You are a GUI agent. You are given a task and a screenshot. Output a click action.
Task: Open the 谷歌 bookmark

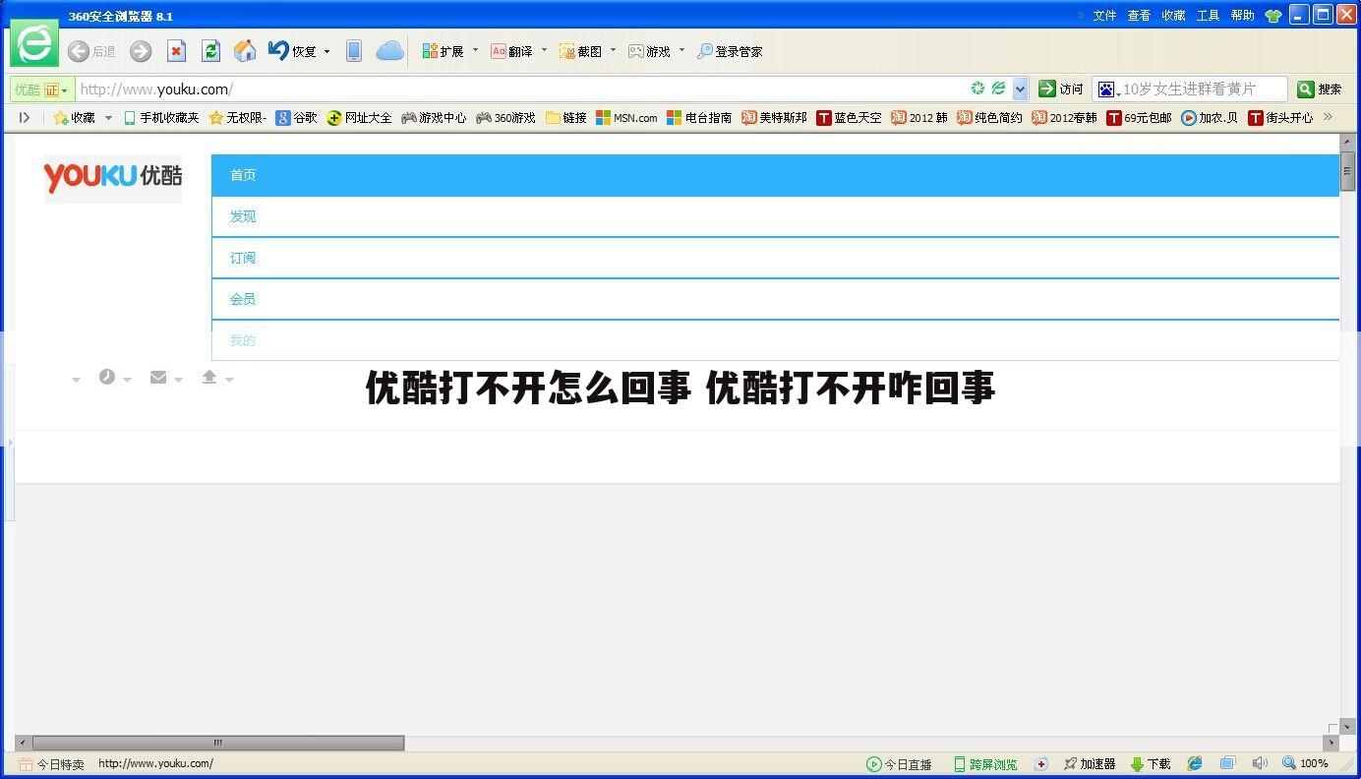tap(296, 118)
